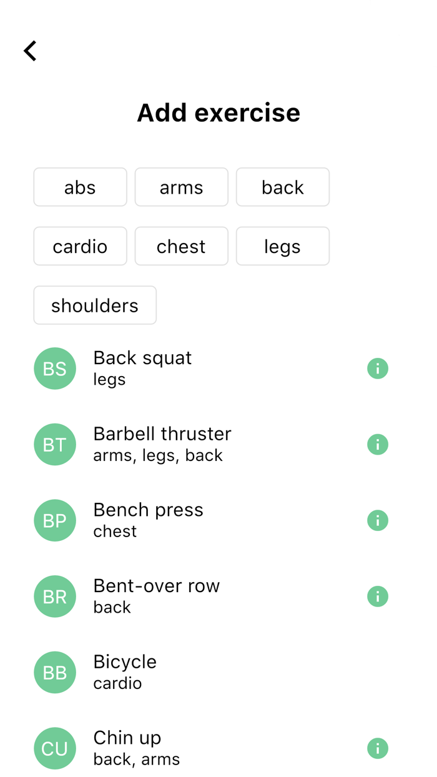Image resolution: width=437 pixels, height=777 pixels.
Task: Tap the back arrow to go back
Action: [29, 51]
